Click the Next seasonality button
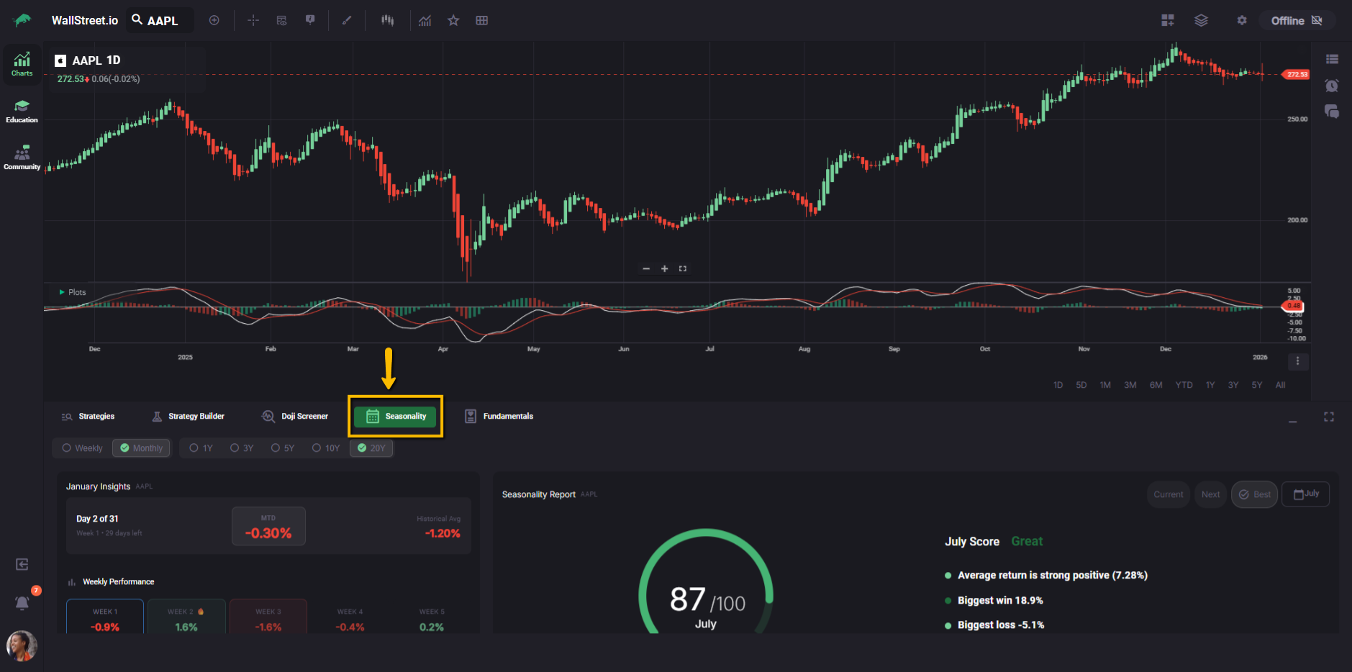Image resolution: width=1352 pixels, height=672 pixels. pos(1210,494)
